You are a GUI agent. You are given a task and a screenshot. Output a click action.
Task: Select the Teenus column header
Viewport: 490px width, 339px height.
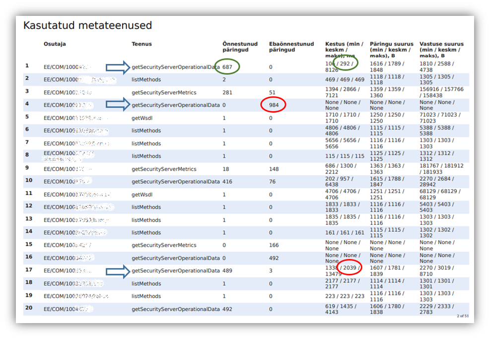pyautogui.click(x=141, y=44)
